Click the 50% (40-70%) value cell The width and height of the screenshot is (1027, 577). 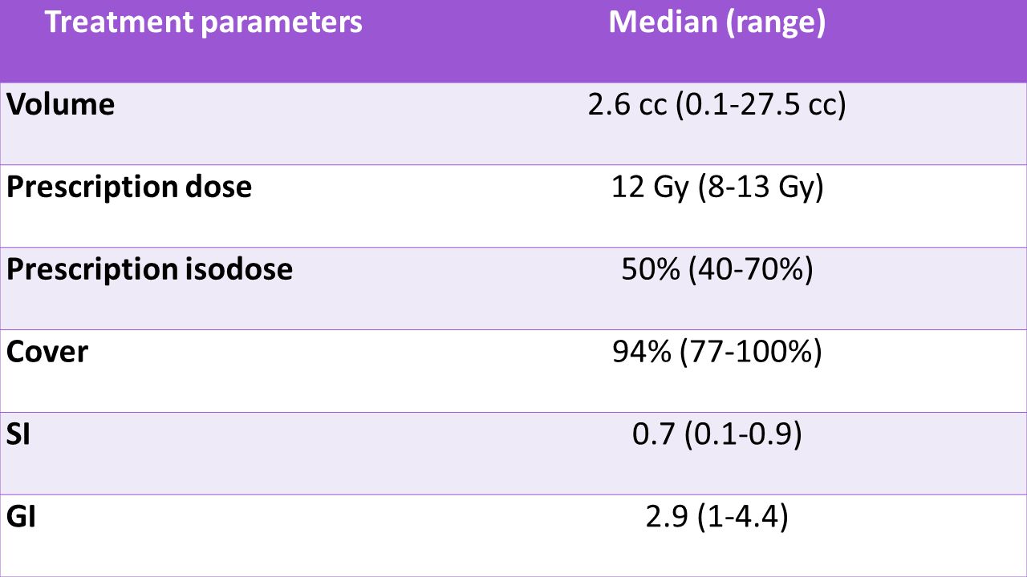pyautogui.click(x=717, y=270)
